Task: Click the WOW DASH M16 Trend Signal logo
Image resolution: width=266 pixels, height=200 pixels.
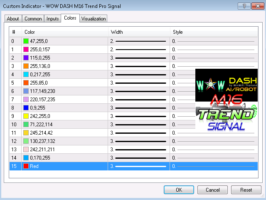Action: pos(227,100)
